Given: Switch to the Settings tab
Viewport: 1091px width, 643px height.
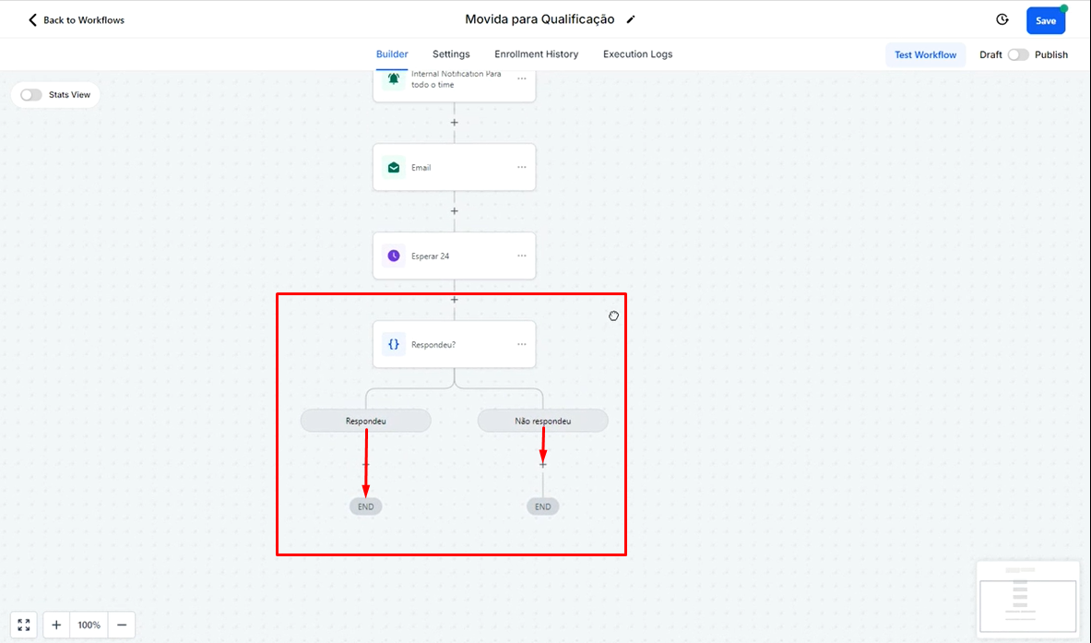Looking at the screenshot, I should (451, 54).
